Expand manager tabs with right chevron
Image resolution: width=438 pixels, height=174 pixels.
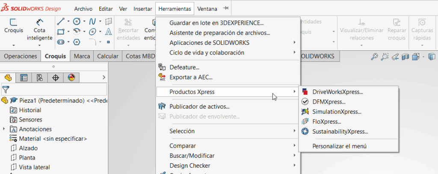click(x=104, y=77)
